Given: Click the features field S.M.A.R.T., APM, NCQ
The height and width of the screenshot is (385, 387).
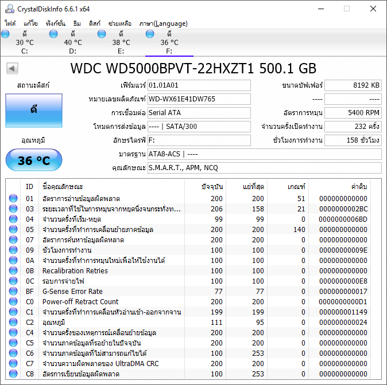Looking at the screenshot, I should click(265, 168).
